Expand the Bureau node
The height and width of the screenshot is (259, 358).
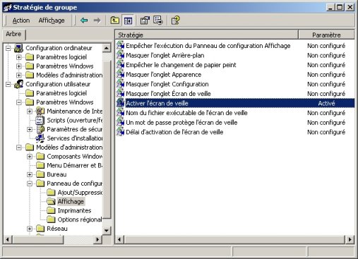30,174
